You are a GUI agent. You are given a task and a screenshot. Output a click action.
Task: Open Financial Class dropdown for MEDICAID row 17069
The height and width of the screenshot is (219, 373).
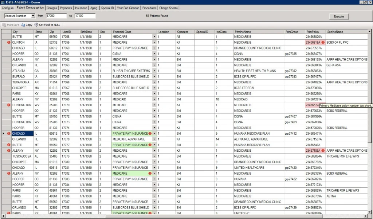click(154, 99)
